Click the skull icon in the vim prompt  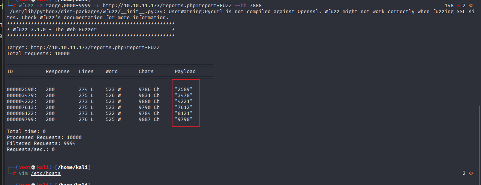point(33,167)
